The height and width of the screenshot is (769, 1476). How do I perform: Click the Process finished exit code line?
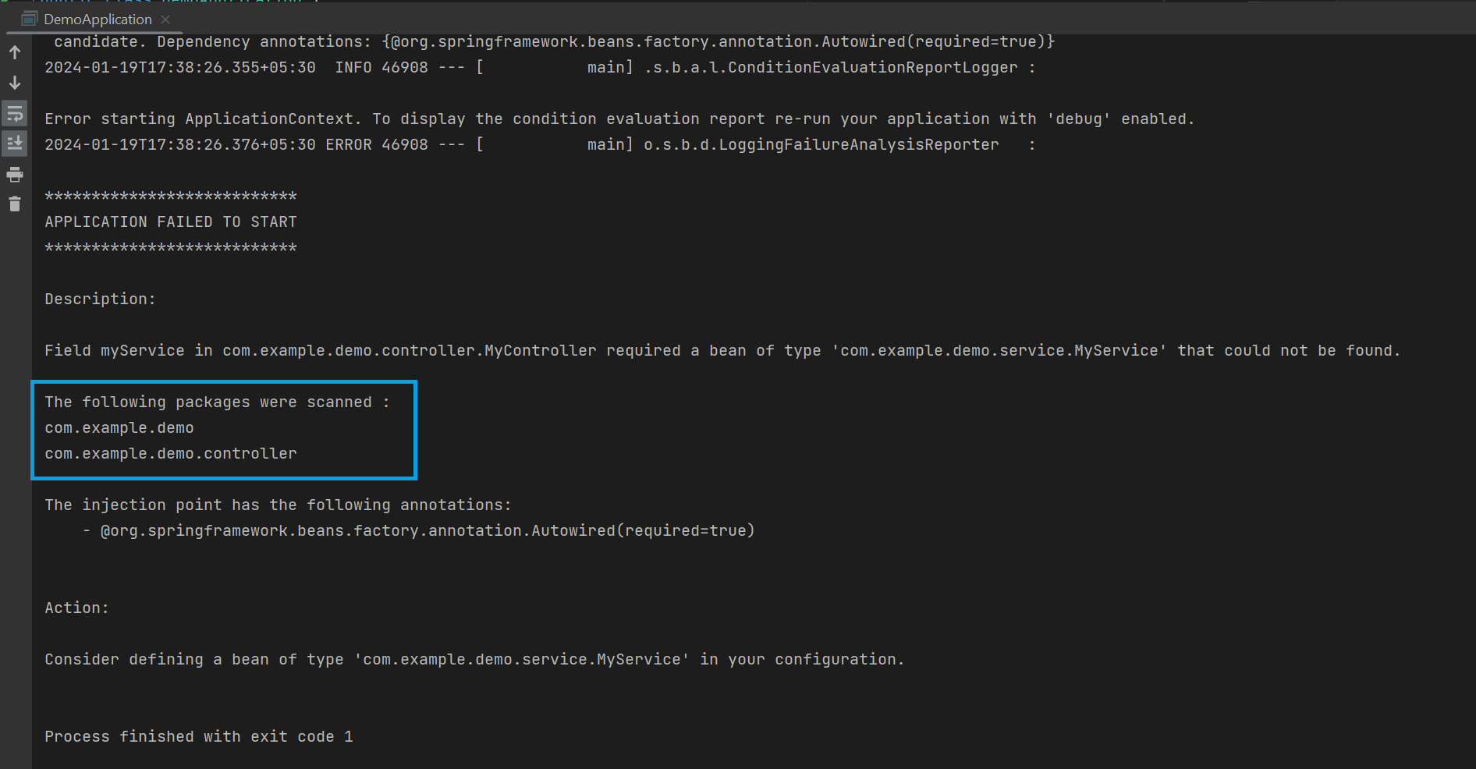click(x=198, y=735)
